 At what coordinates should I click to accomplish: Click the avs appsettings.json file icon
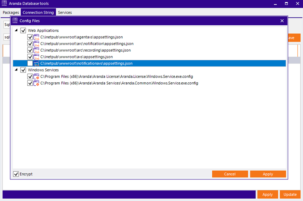[x=36, y=57]
